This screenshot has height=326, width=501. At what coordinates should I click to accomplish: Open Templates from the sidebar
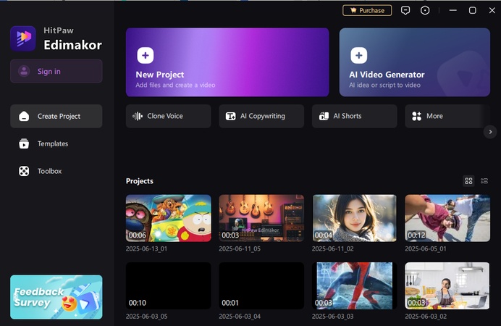tap(56, 143)
